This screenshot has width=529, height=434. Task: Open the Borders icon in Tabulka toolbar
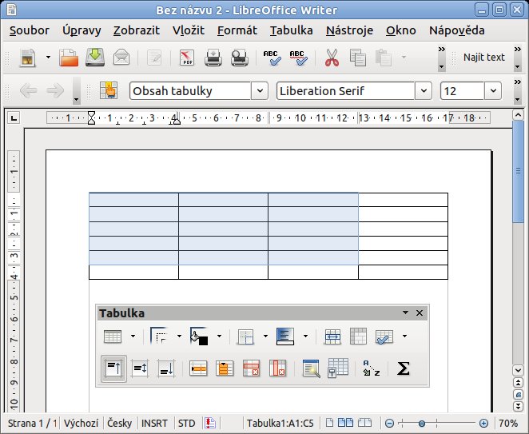point(245,336)
